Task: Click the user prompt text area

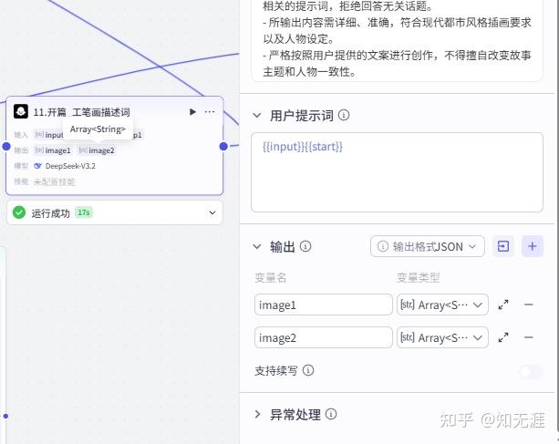Action: pyautogui.click(x=398, y=172)
